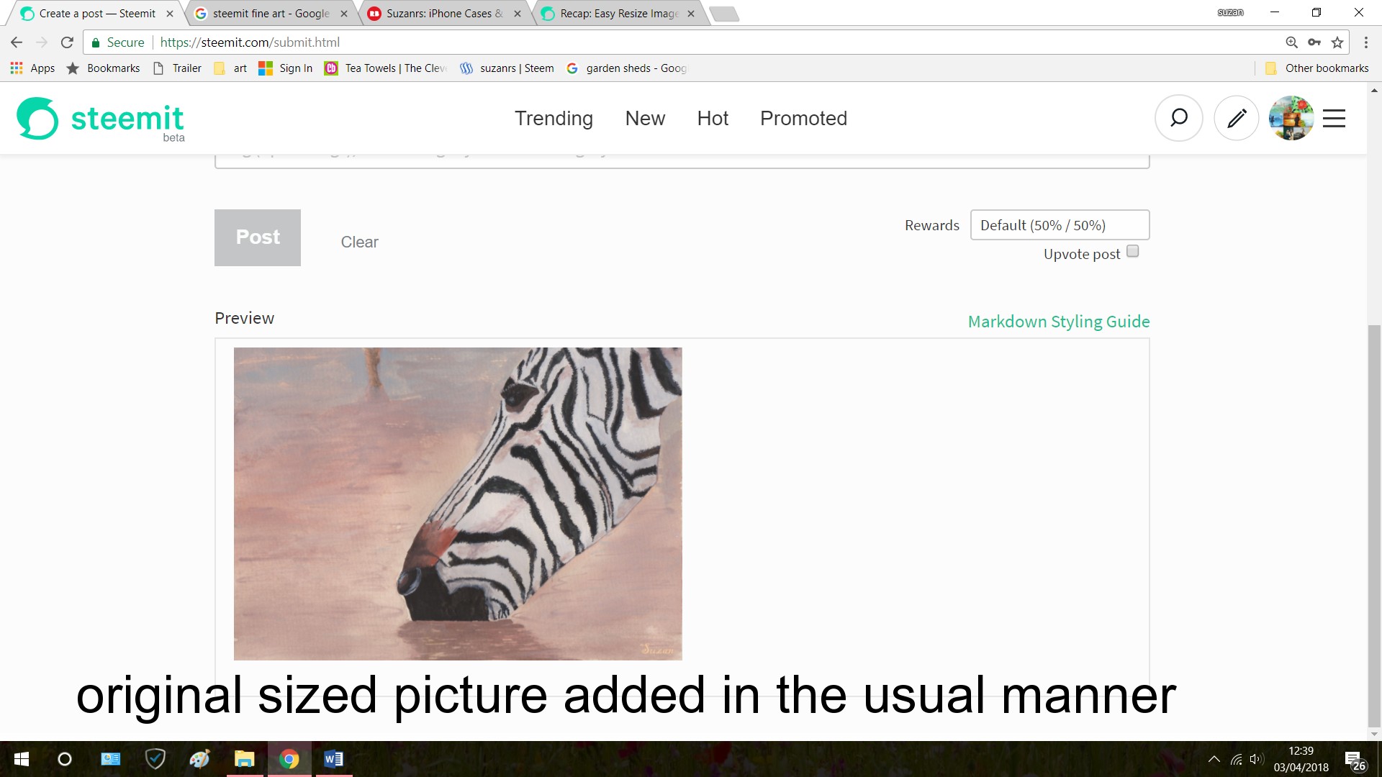Switch to Create a post Steemit tab
The width and height of the screenshot is (1382, 777).
point(96,14)
